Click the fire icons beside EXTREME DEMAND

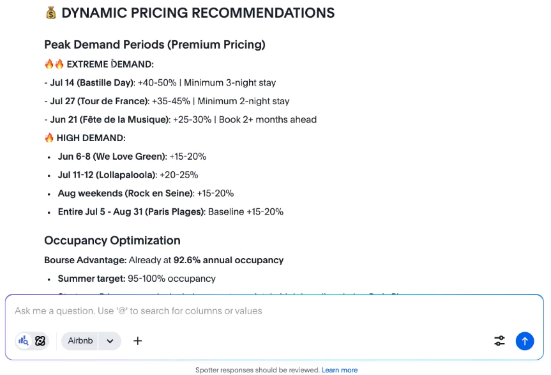tap(54, 64)
